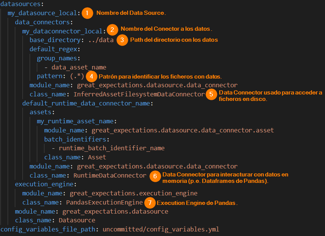Image resolution: width=325 pixels, height=236 pixels.
Task: Click the execution_engine key
Action: tap(45, 184)
